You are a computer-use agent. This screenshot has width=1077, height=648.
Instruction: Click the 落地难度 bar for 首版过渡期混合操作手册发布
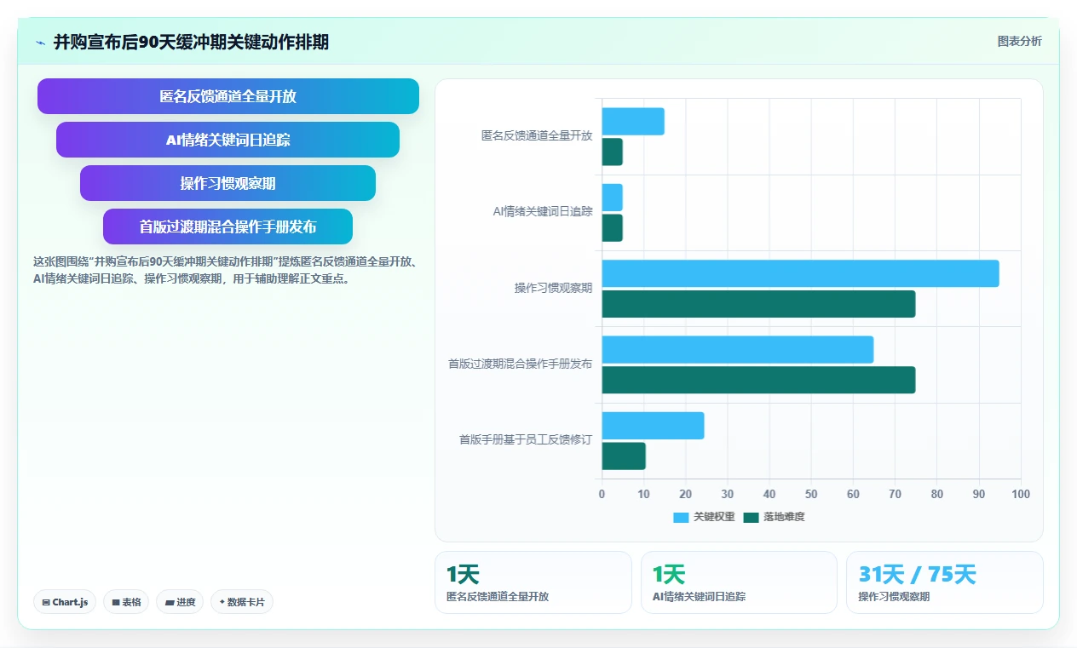point(758,380)
